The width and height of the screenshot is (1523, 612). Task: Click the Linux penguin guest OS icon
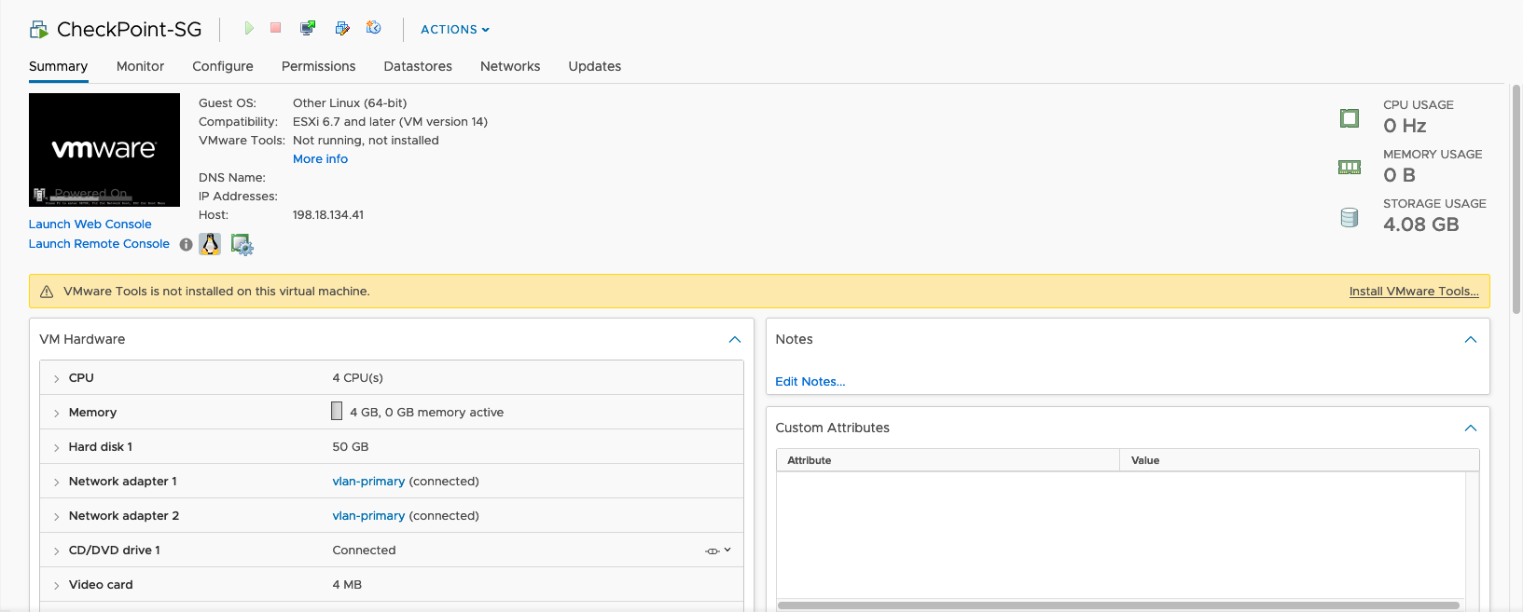(210, 244)
